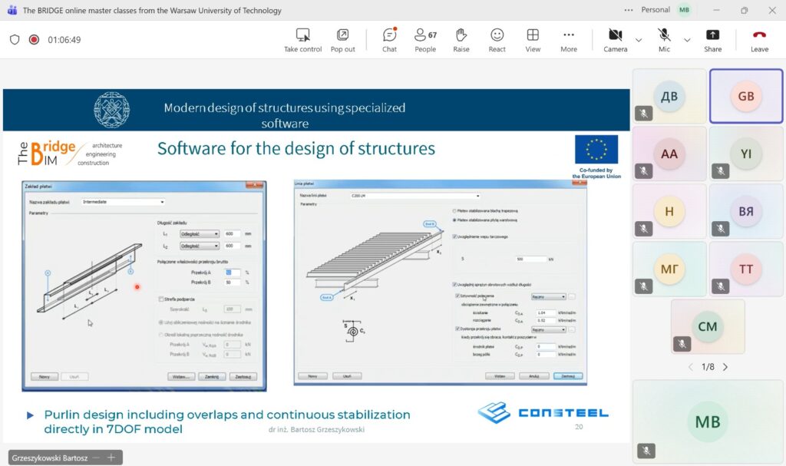Go to next participant page
Image resolution: width=786 pixels, height=466 pixels.
(725, 367)
